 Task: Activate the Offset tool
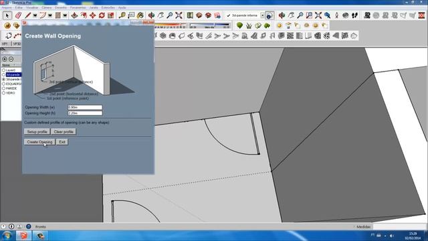pyautogui.click(x=84, y=15)
